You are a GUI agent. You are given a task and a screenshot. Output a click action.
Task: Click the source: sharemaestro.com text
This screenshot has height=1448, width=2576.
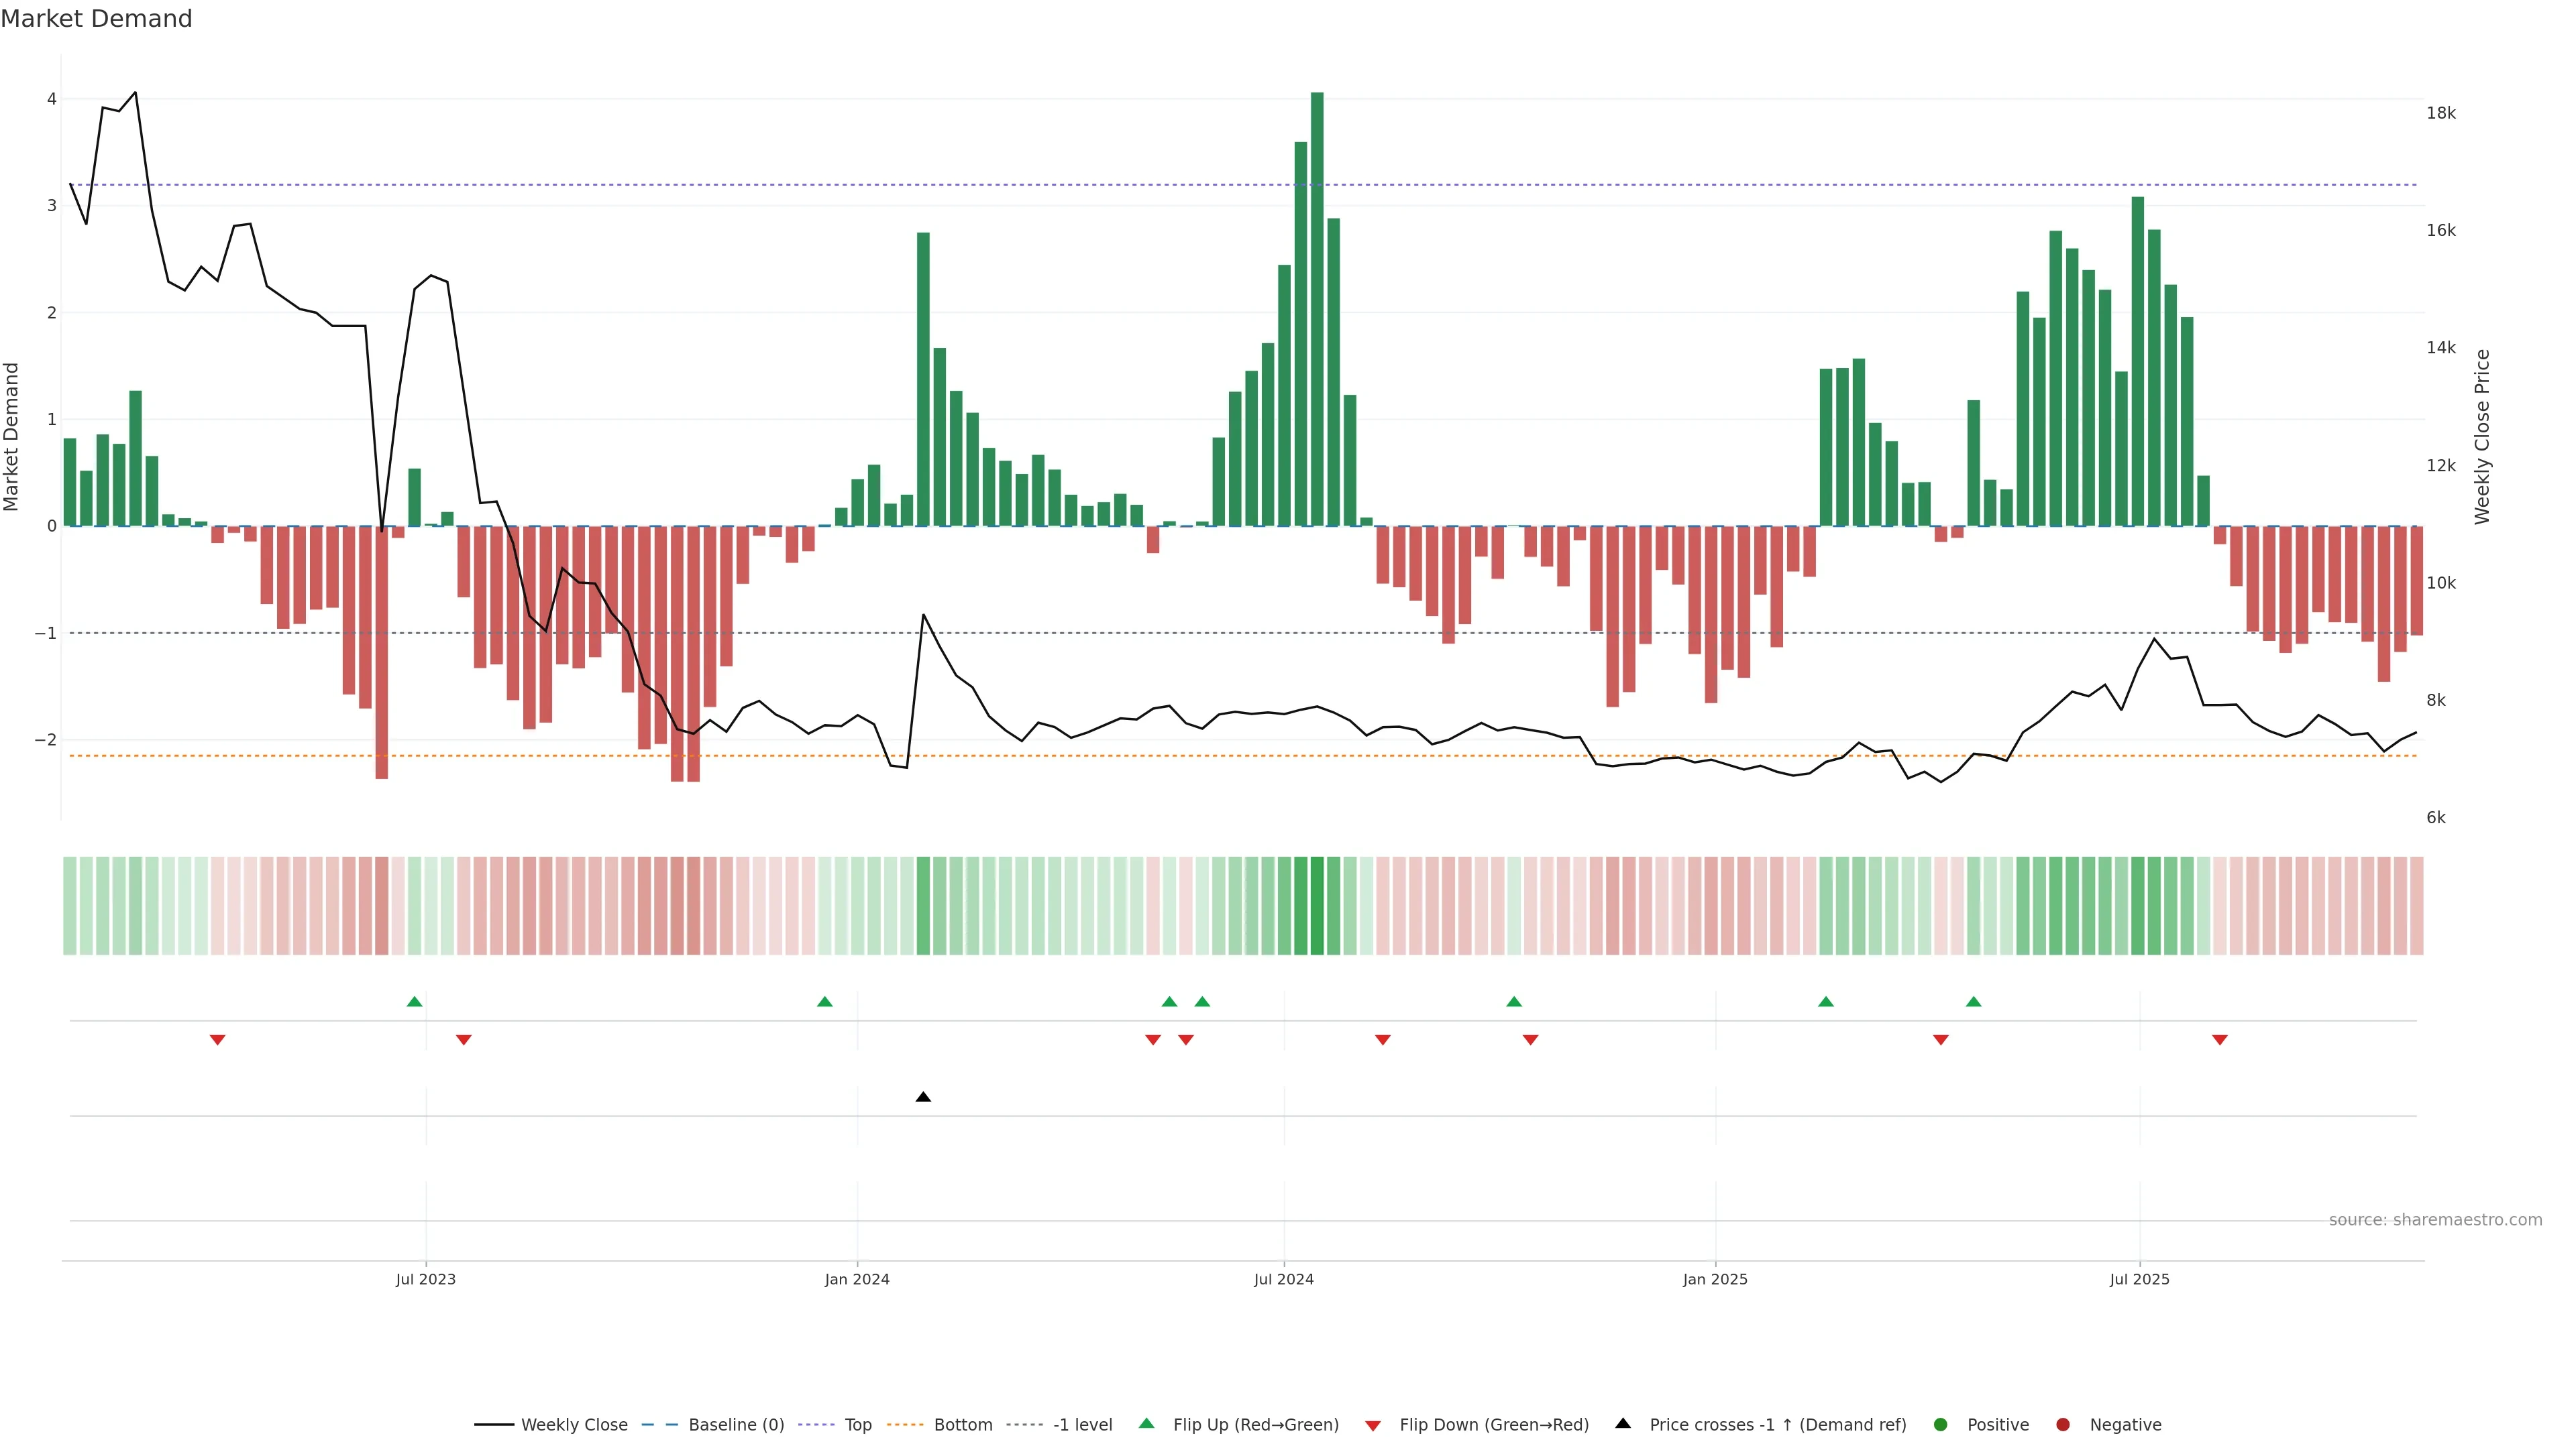[x=2435, y=1220]
